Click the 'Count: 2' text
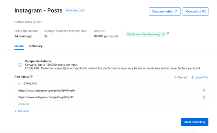The height and width of the screenshot is (133, 217). click(23, 104)
